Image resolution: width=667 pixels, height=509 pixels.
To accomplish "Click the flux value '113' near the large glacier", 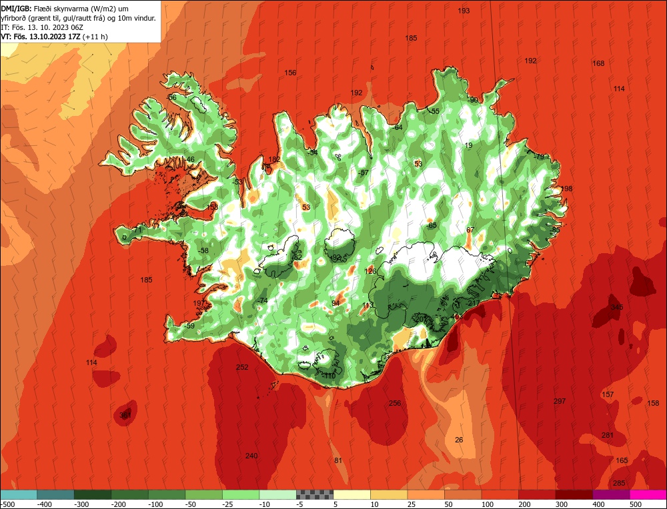I will click(368, 305).
